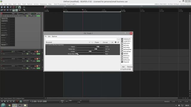This screenshot has height=107, width=191.
Task: Click the Play transport button
Action: click(x=8, y=101)
